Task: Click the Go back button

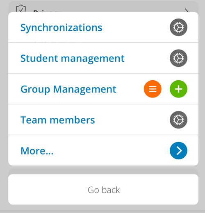Action: pyautogui.click(x=103, y=189)
